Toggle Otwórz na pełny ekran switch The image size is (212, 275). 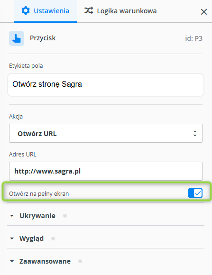tap(195, 193)
